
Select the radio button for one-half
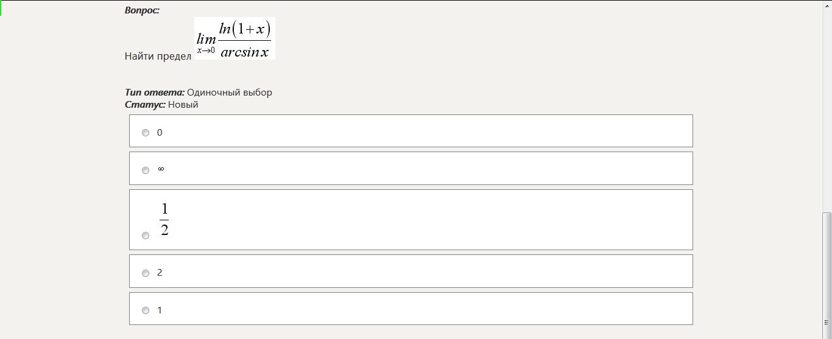146,236
